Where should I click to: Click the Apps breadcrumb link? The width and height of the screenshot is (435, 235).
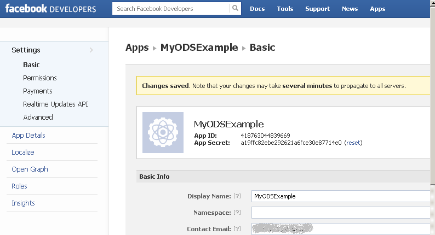coord(137,48)
